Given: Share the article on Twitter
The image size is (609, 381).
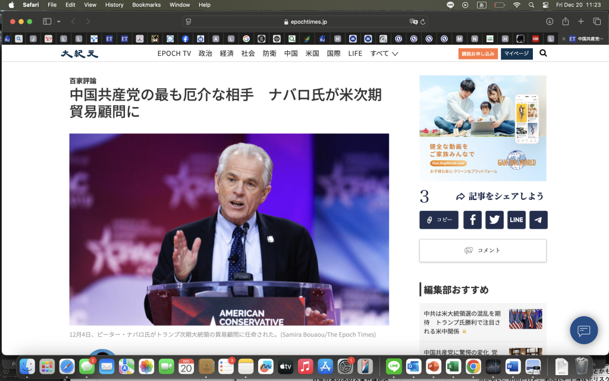Looking at the screenshot, I should tap(494, 220).
